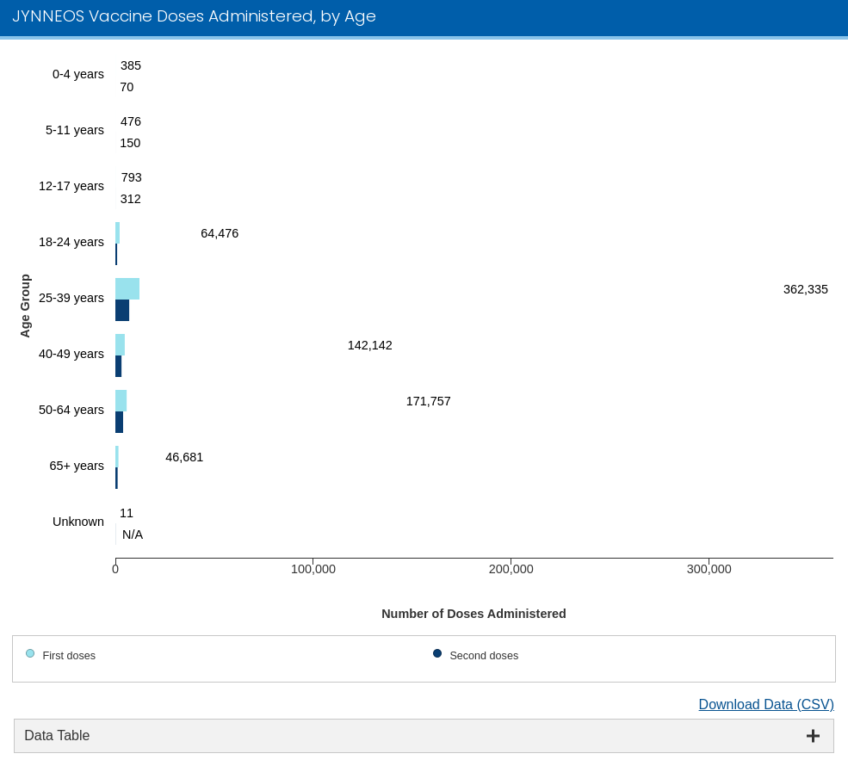Click the 18-24 years axis label
Screen dimensions: 848x760
71,242
